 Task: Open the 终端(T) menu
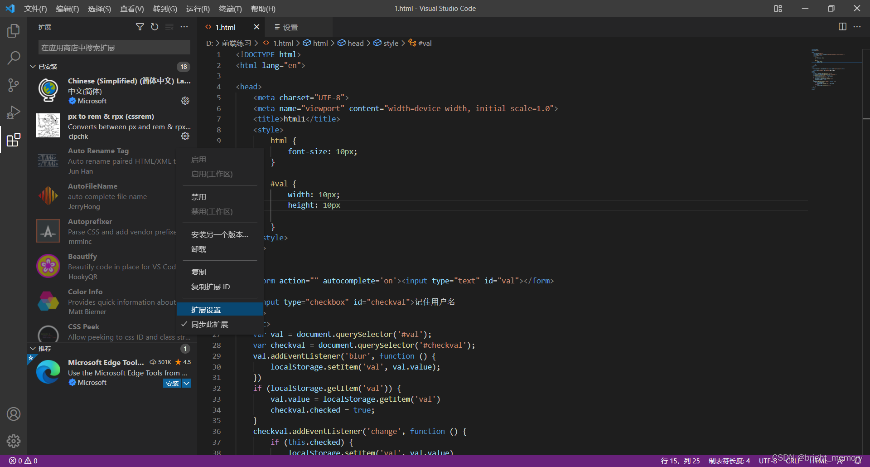(230, 9)
